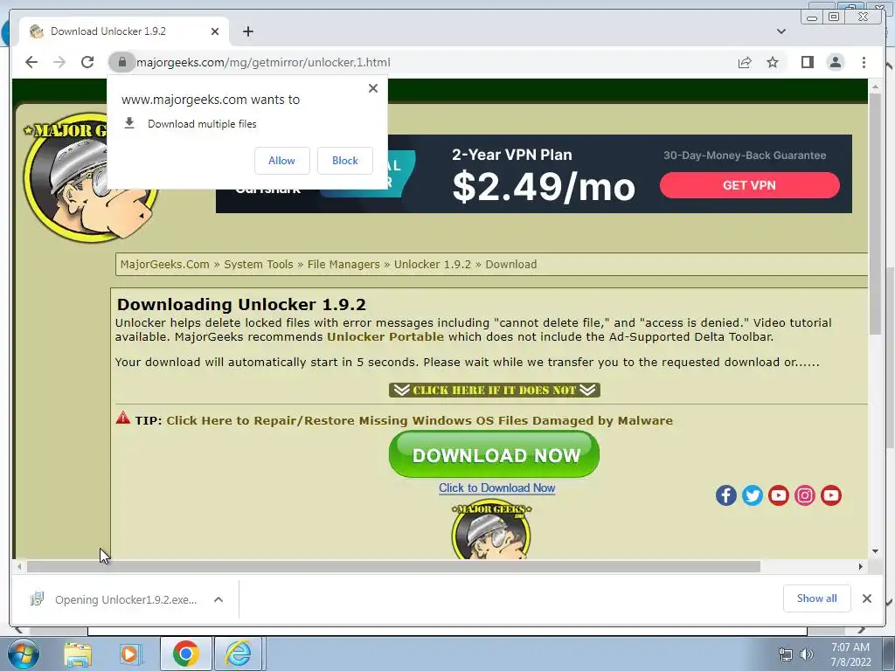895x671 pixels.
Task: Click the Repair/Restore Missing Windows OS Files tip link
Action: (x=420, y=420)
